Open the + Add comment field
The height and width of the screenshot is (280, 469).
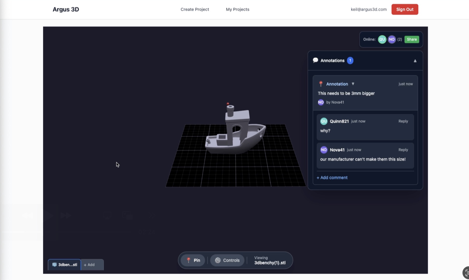(x=332, y=177)
